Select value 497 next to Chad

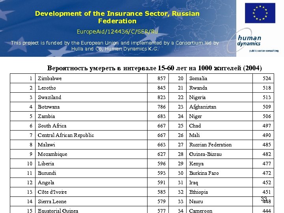[x=267, y=126]
